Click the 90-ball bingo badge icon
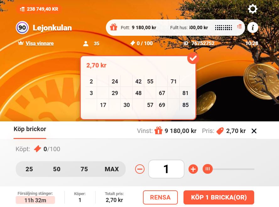Screen dimensions: 279x207 click(x=22, y=28)
